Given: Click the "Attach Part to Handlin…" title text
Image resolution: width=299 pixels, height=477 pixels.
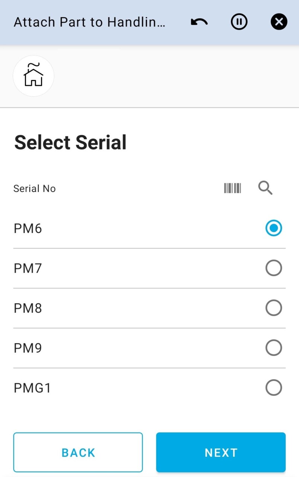Looking at the screenshot, I should coord(89,22).
